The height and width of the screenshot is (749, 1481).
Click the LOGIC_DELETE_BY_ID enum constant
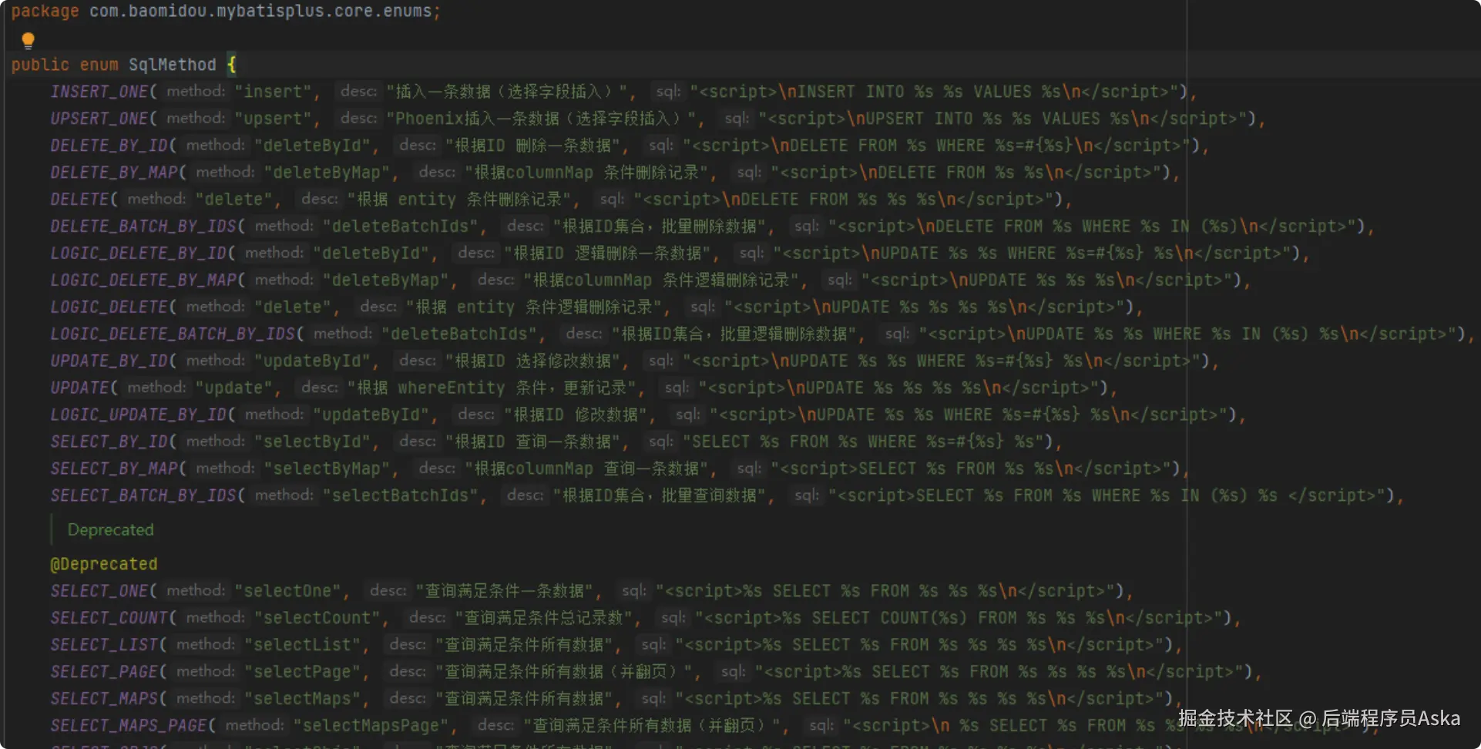tap(139, 254)
